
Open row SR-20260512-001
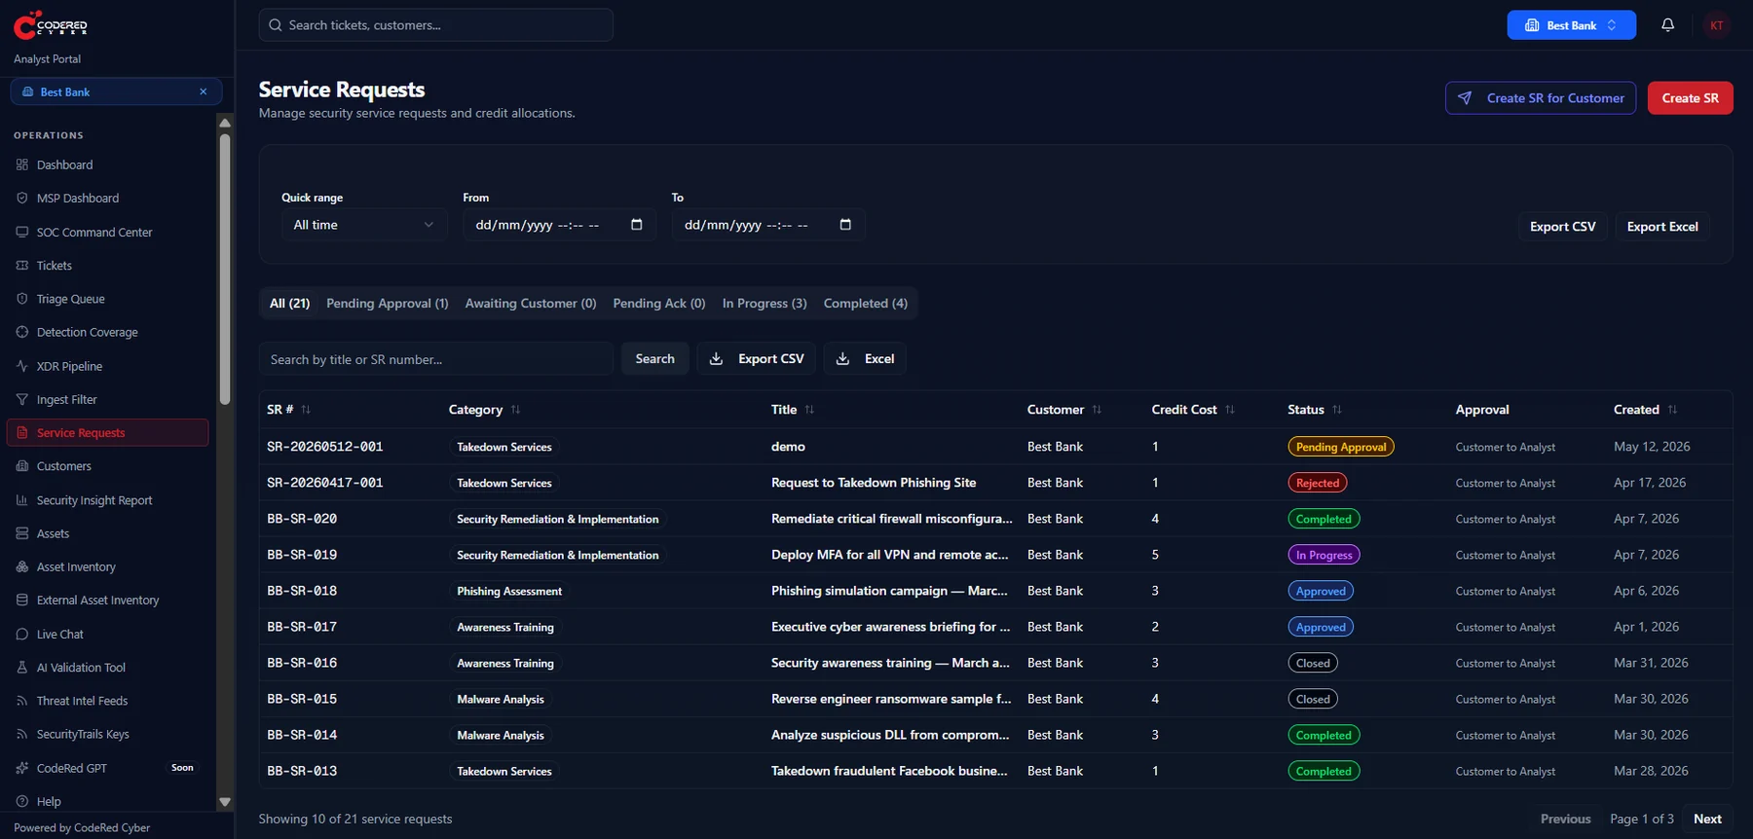(995, 447)
